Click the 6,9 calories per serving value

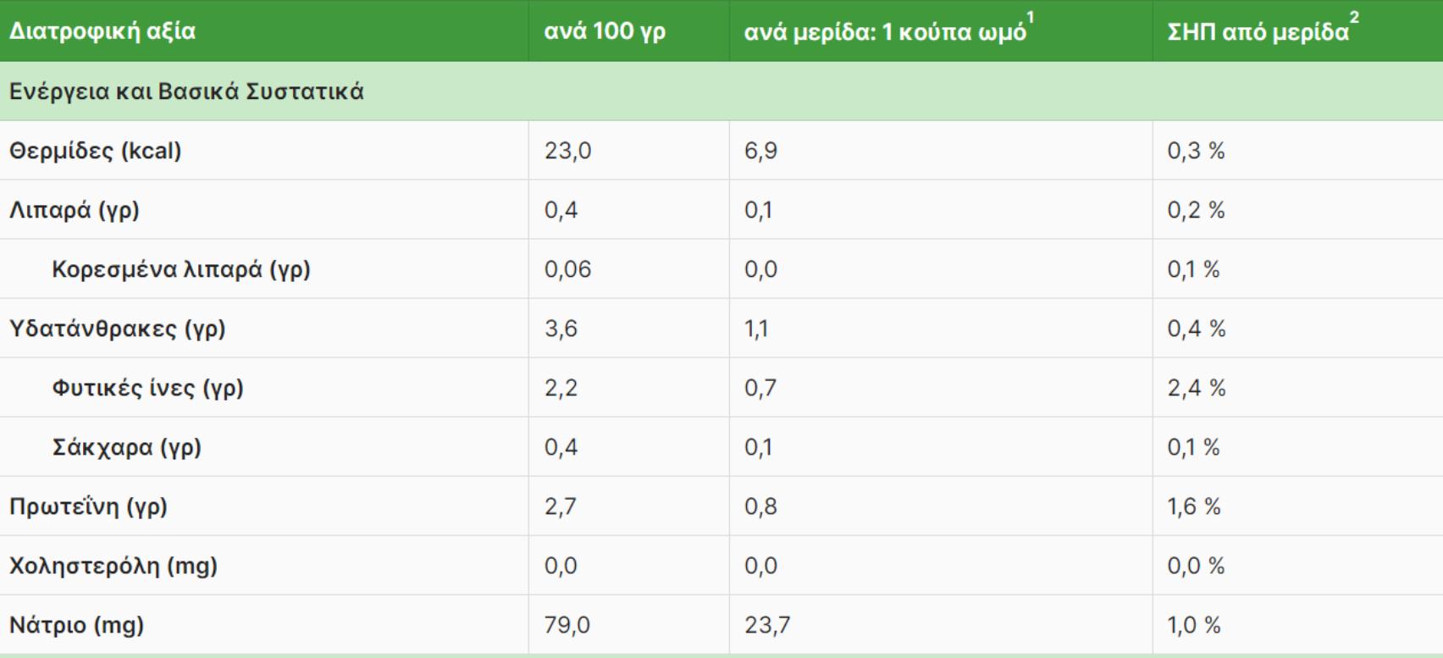[x=760, y=151]
